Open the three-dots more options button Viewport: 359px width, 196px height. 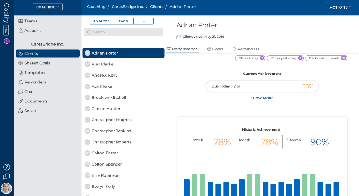(x=143, y=21)
